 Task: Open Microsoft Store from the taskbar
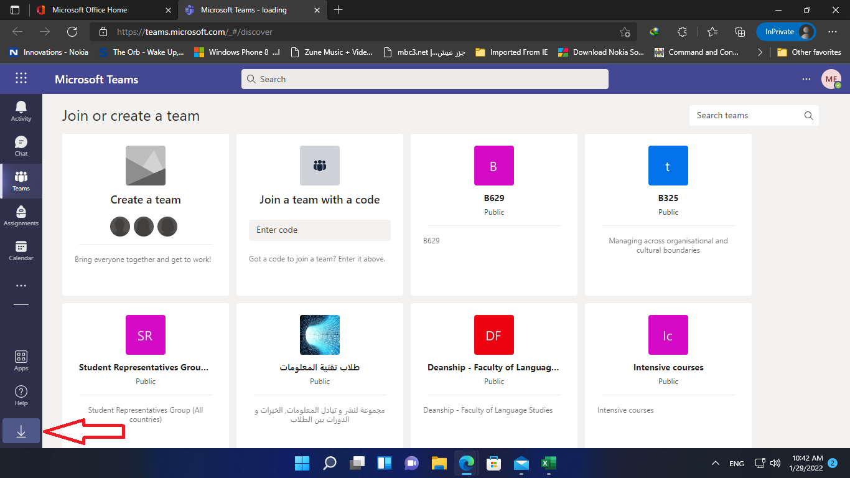[494, 463]
